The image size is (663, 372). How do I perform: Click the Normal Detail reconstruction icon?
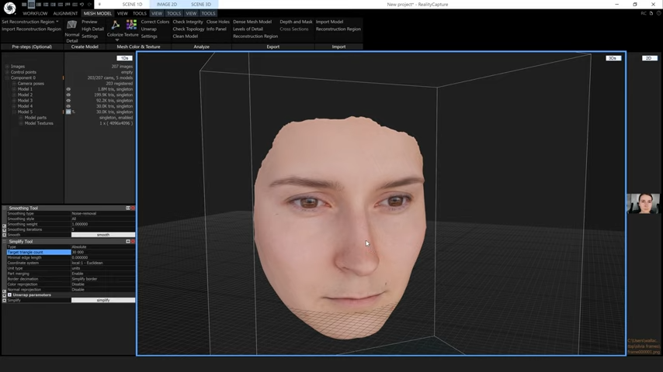pos(71,26)
